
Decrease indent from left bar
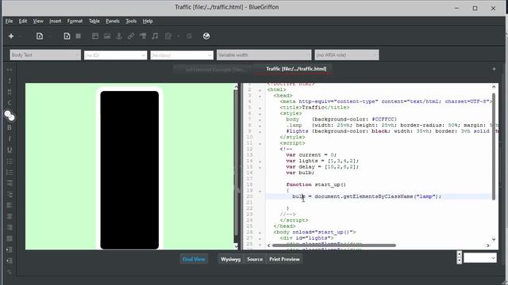[x=10, y=260]
